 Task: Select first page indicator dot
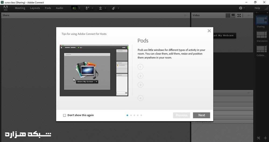[x=127, y=115]
